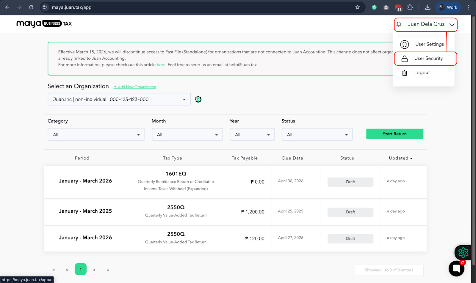The width and height of the screenshot is (476, 283).
Task: Click the Tax Payable column header
Action: [245, 158]
